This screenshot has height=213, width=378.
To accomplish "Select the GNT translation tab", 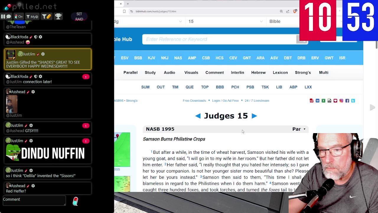I will [x=247, y=58].
